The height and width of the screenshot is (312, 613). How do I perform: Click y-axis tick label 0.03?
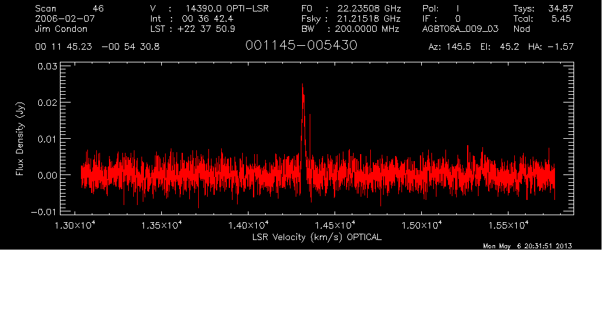point(47,66)
